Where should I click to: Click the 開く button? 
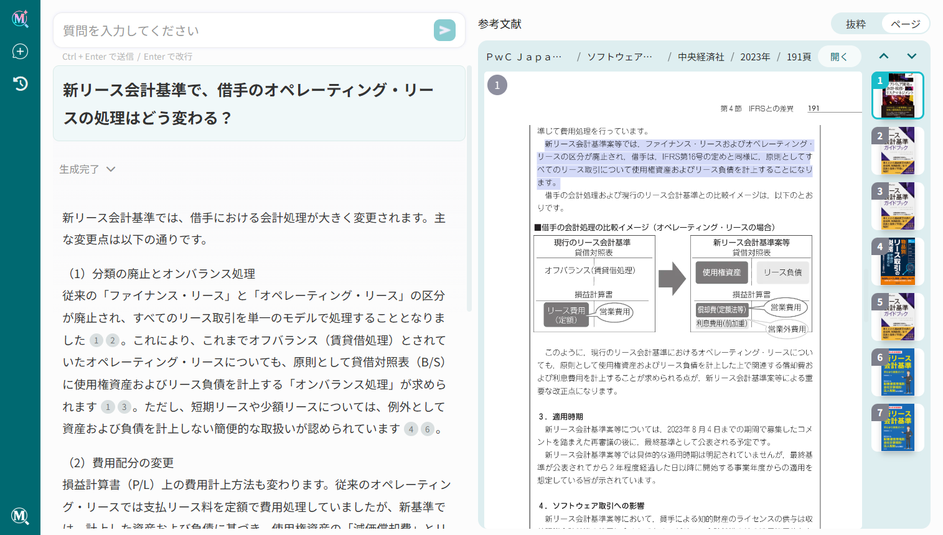(839, 57)
